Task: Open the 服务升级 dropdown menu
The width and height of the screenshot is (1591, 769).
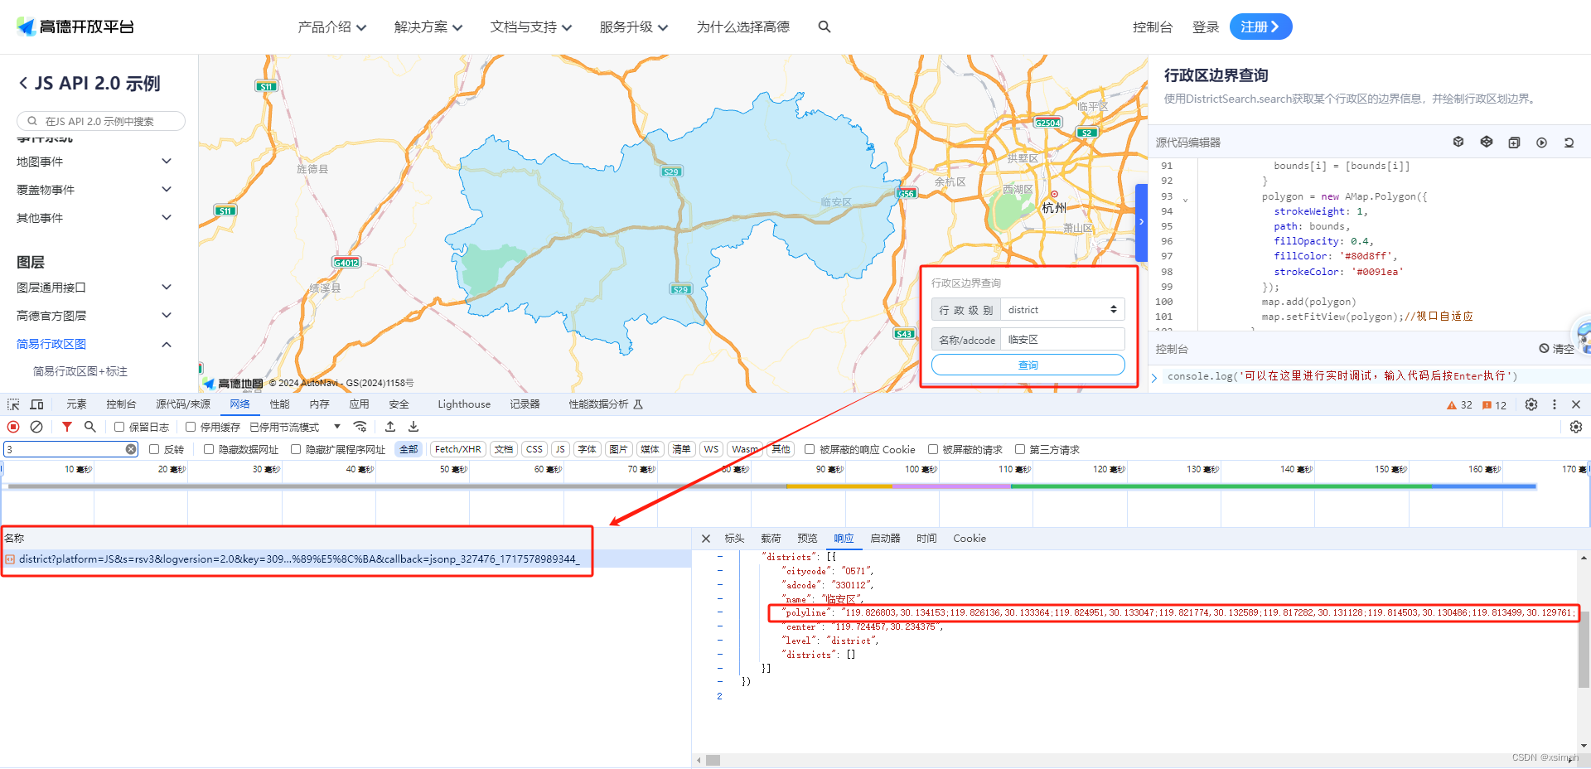Action: pos(634,27)
